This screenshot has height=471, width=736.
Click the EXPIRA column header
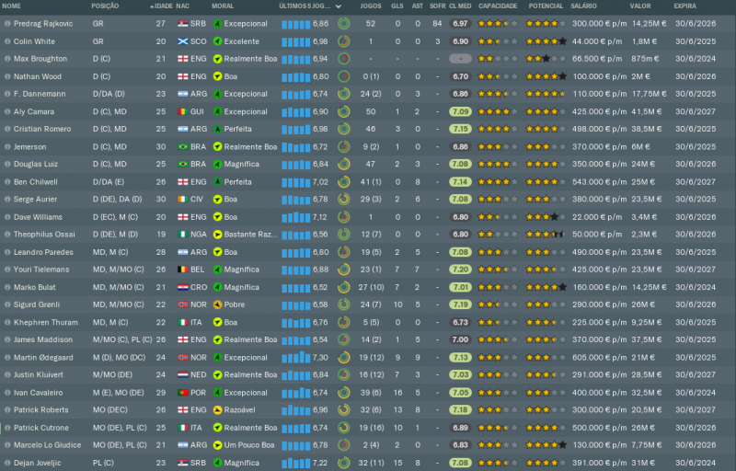[684, 6]
